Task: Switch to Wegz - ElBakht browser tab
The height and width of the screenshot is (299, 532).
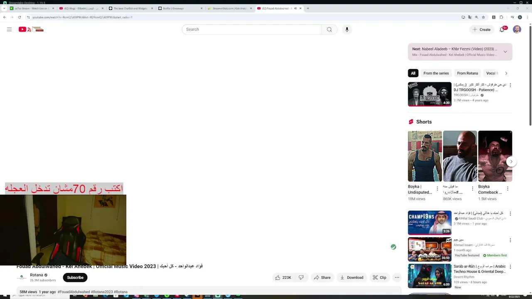Action: [x=81, y=8]
